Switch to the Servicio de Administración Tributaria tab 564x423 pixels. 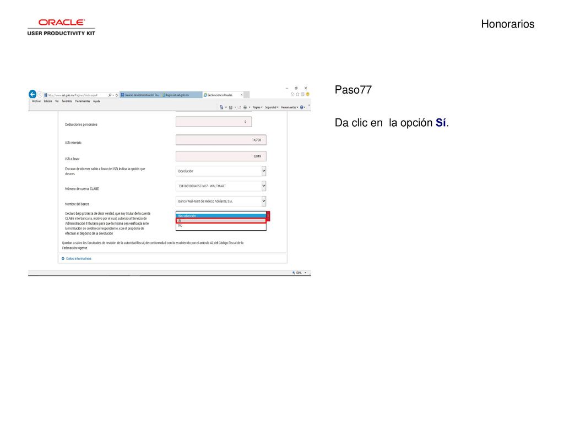[140, 95]
